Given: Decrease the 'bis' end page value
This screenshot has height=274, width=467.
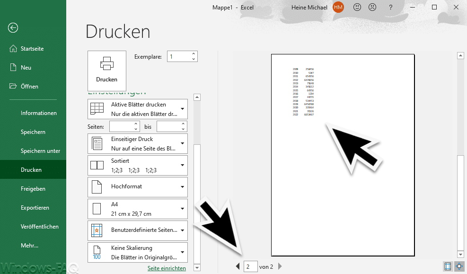Looking at the screenshot, I should tap(183, 129).
